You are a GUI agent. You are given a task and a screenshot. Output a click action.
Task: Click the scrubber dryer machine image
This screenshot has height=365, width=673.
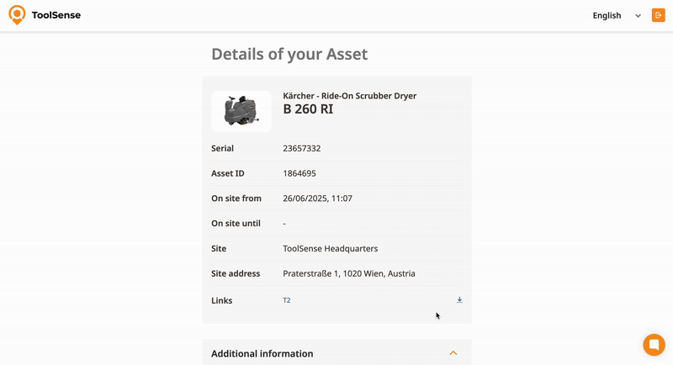(241, 111)
